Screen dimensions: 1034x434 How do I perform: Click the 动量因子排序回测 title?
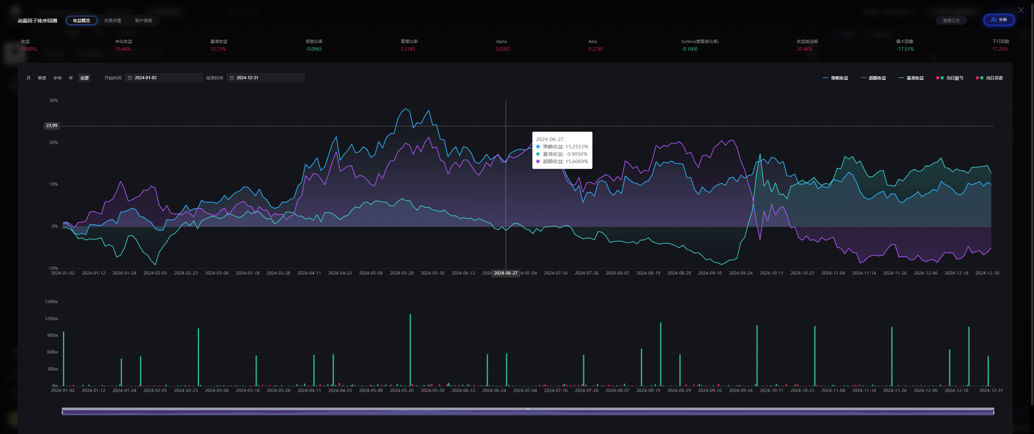37,21
